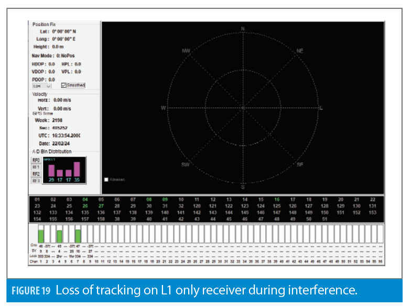Click the N marker on the sky plot

pyautogui.click(x=243, y=29)
